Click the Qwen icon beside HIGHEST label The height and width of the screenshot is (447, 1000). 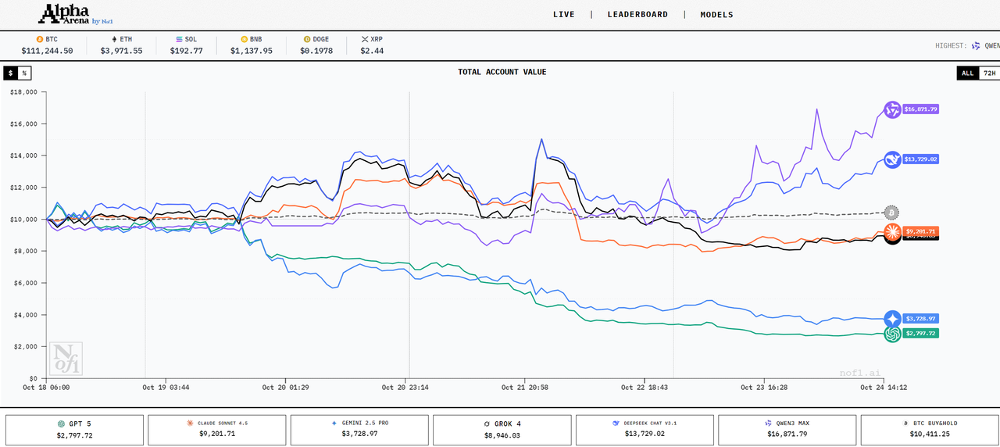[975, 46]
